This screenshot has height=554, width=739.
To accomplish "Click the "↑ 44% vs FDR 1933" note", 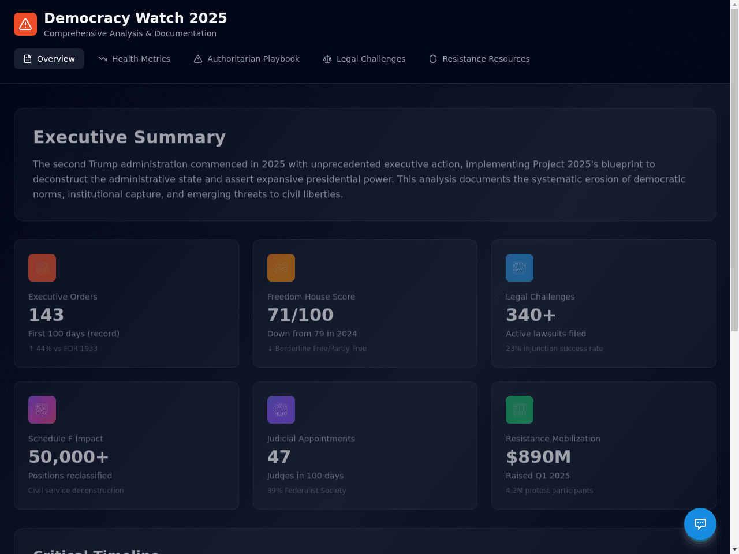I will 63,349.
